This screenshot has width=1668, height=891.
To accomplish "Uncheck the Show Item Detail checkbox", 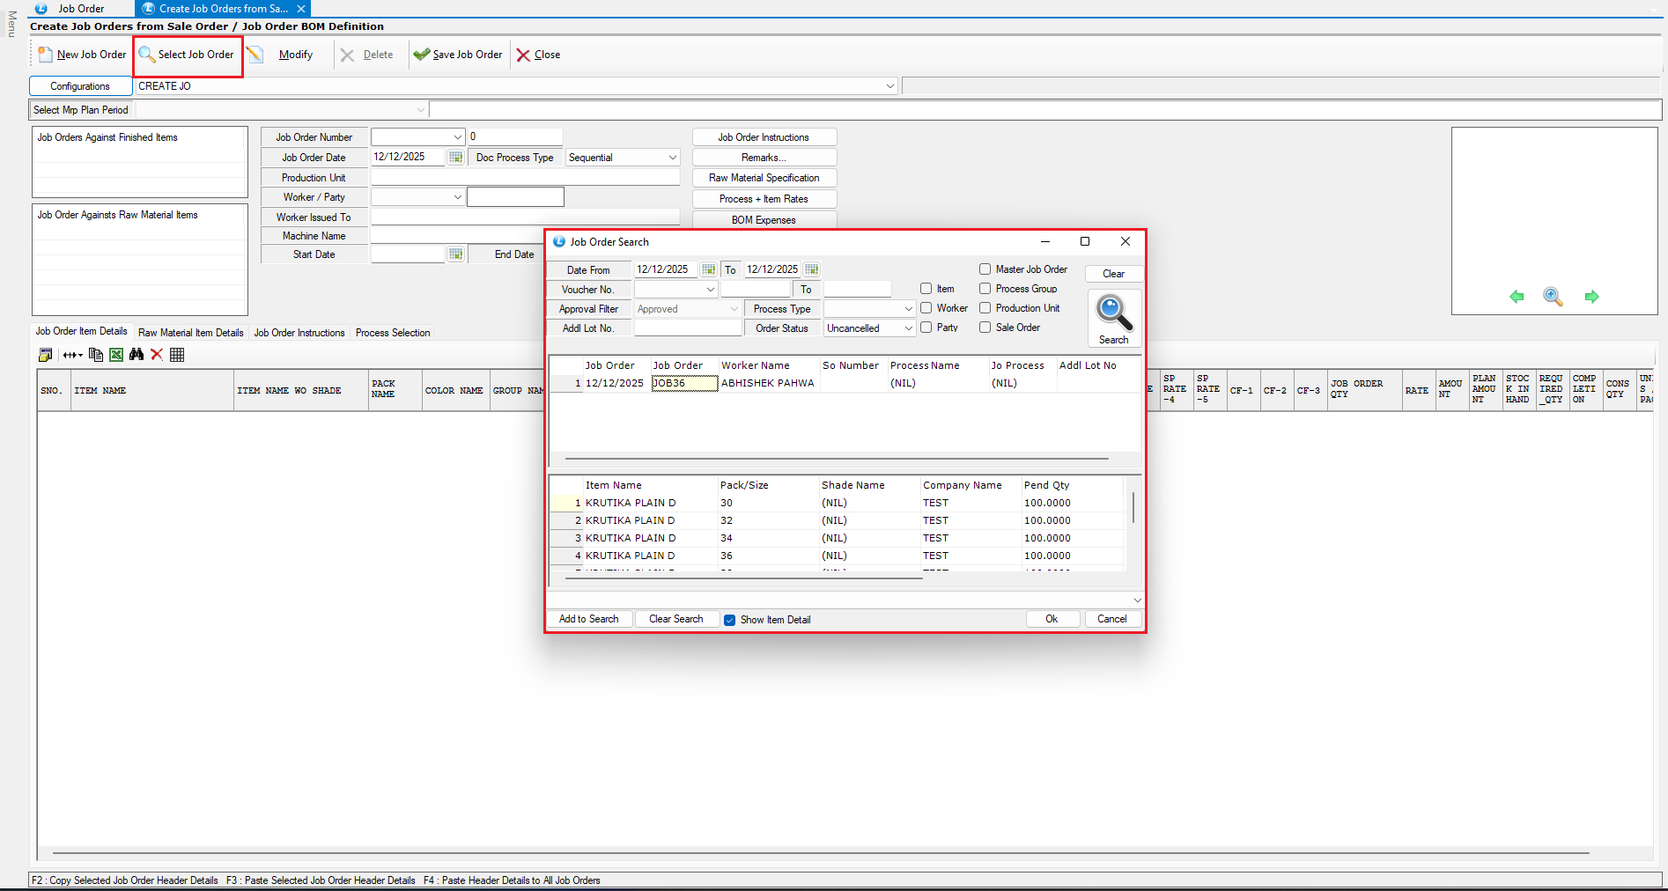I will pos(730,620).
